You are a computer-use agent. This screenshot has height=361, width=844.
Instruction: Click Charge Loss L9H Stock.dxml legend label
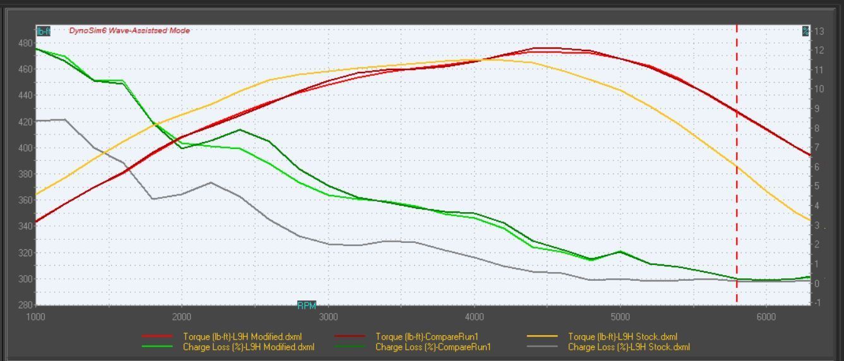pyautogui.click(x=629, y=347)
